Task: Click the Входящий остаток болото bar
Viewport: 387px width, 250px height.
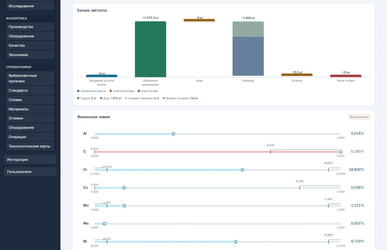Action: [102, 76]
